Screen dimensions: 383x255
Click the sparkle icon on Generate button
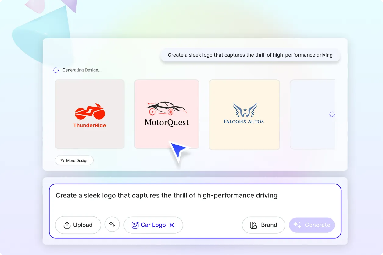297,225
